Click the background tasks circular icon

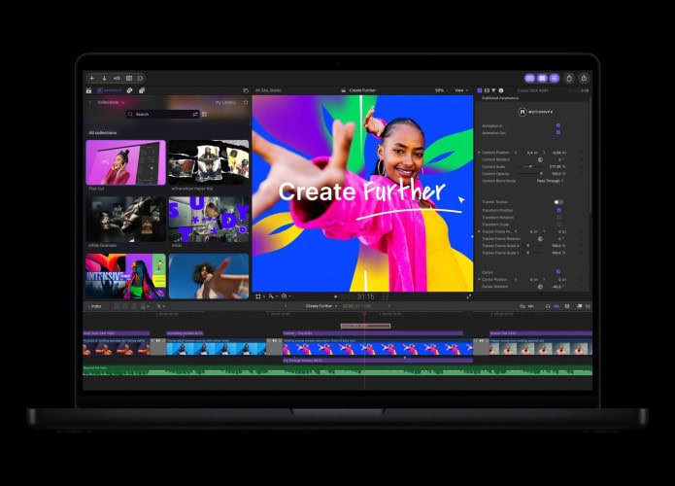[140, 78]
